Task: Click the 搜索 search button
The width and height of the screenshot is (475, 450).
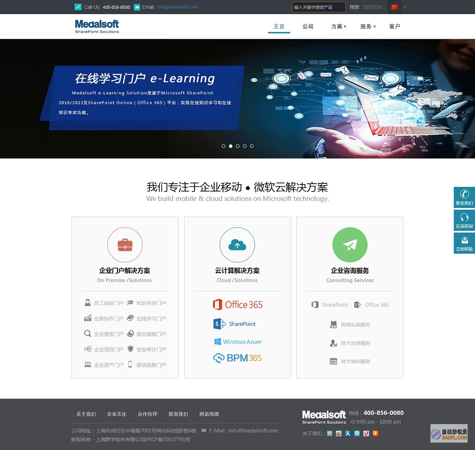Action: click(354, 7)
